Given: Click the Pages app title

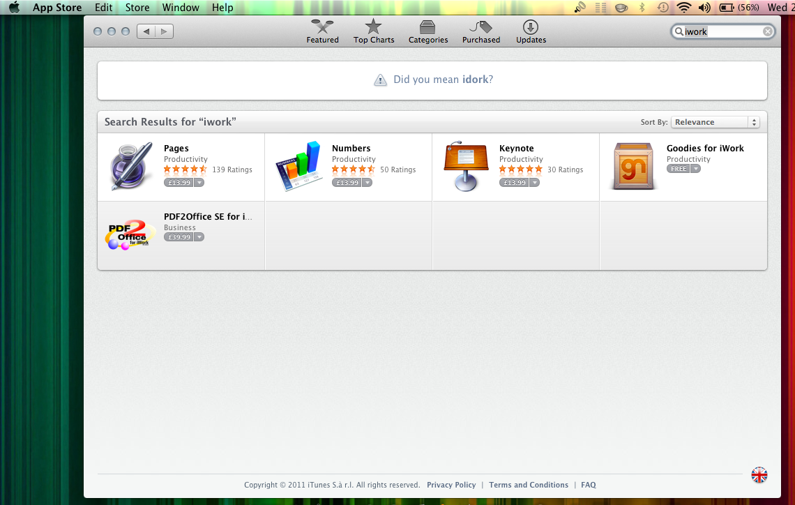Looking at the screenshot, I should [x=176, y=148].
